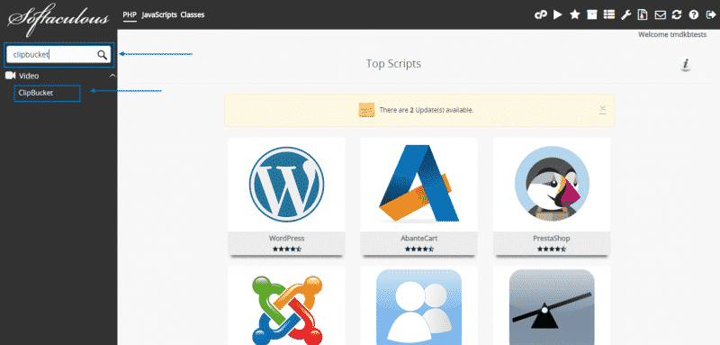Image resolution: width=720 pixels, height=345 pixels.
Task: Collapse the Video category chevron
Action: pos(112,76)
